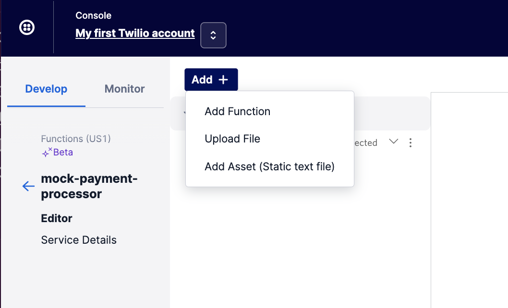Choose Add Asset (Static text file)
The height and width of the screenshot is (308, 508).
pyautogui.click(x=269, y=166)
